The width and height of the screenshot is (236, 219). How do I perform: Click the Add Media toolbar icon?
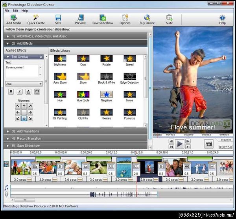tap(13, 20)
